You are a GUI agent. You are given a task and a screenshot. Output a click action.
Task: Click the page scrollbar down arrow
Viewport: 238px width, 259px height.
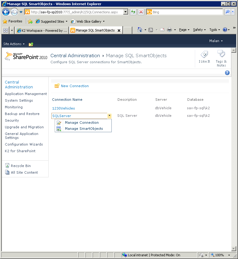pos(233,249)
